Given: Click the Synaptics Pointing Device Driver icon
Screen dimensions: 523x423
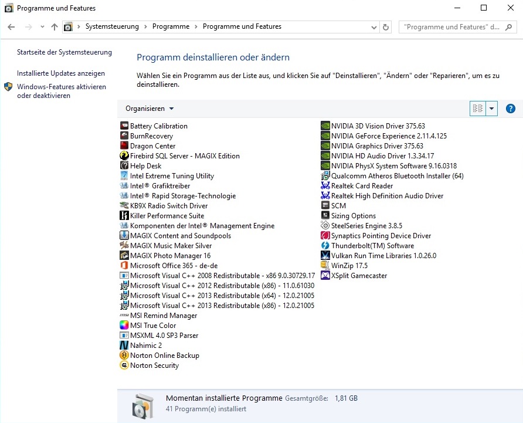Looking at the screenshot, I should coord(325,235).
